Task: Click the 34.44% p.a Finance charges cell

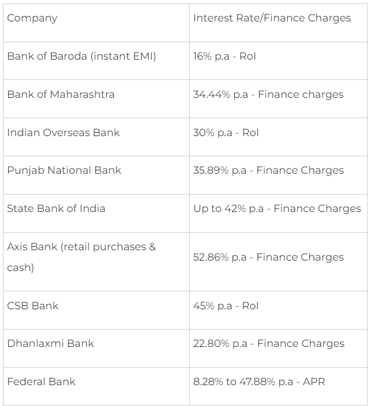Action: pyautogui.click(x=278, y=99)
